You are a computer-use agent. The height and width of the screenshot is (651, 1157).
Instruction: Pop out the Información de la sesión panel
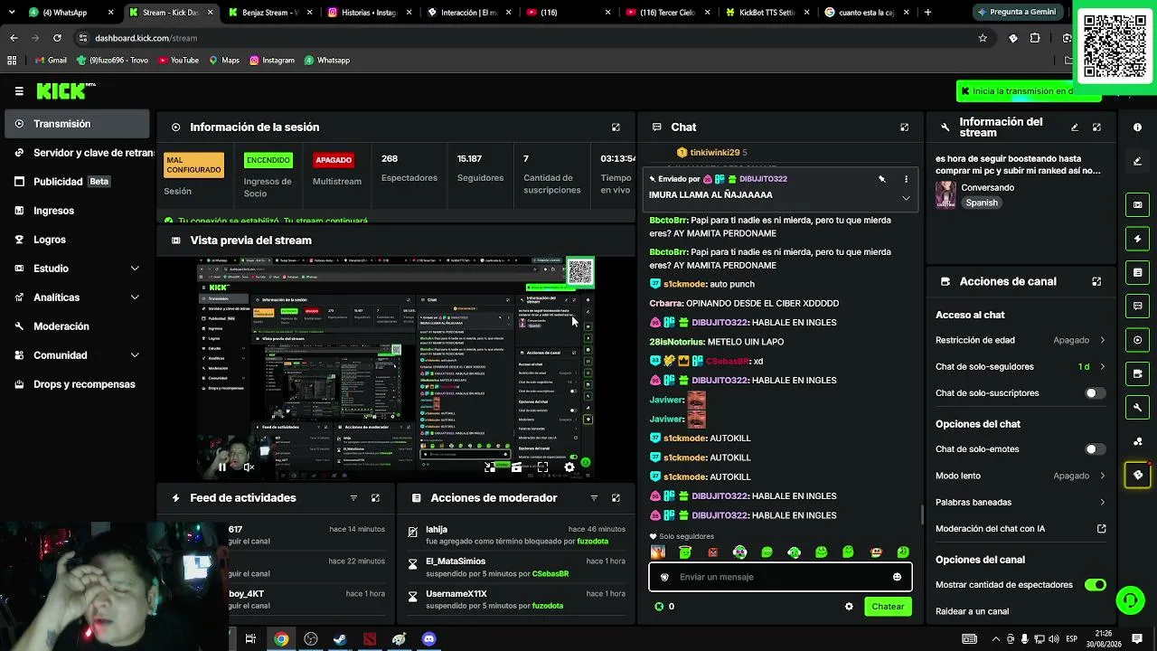[616, 127]
